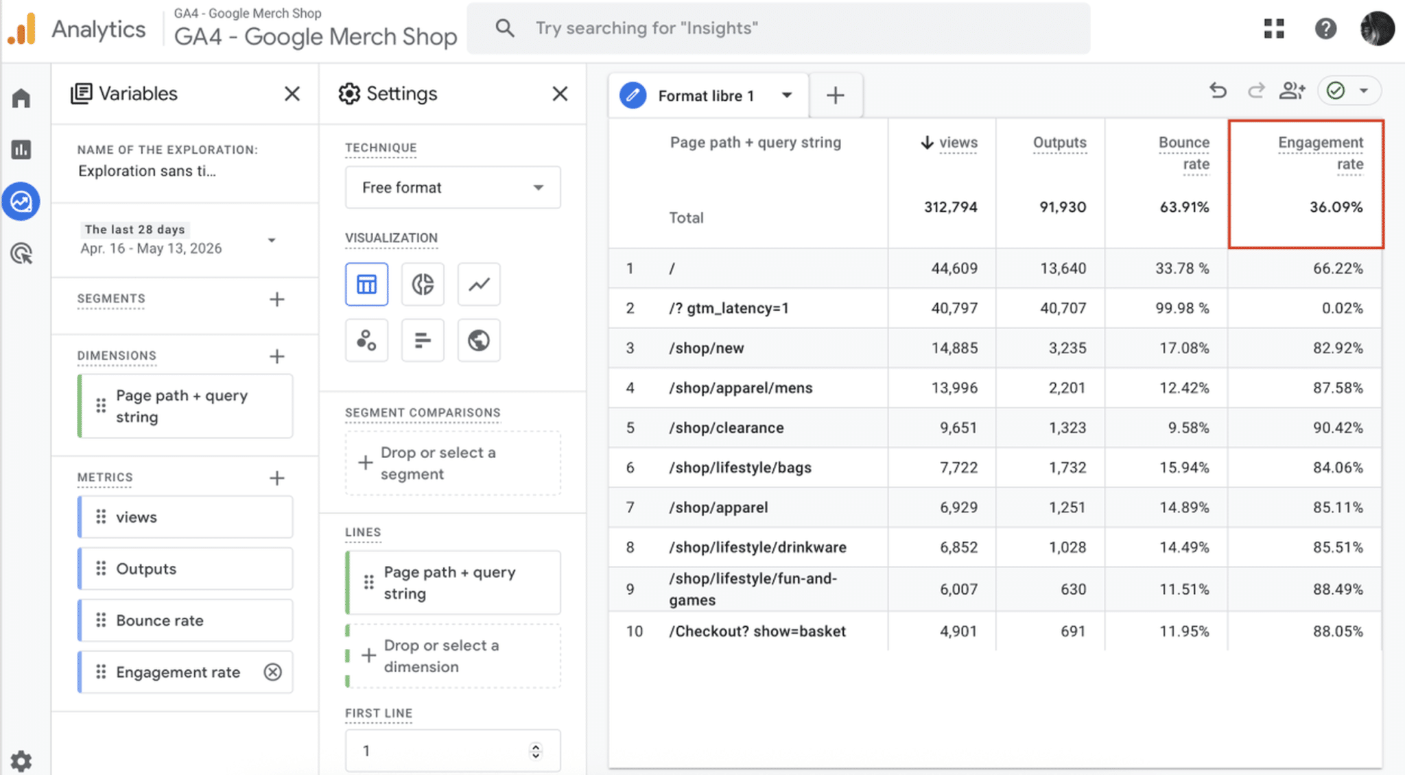The height and width of the screenshot is (775, 1405).
Task: Click the search bar input
Action: pos(779,28)
